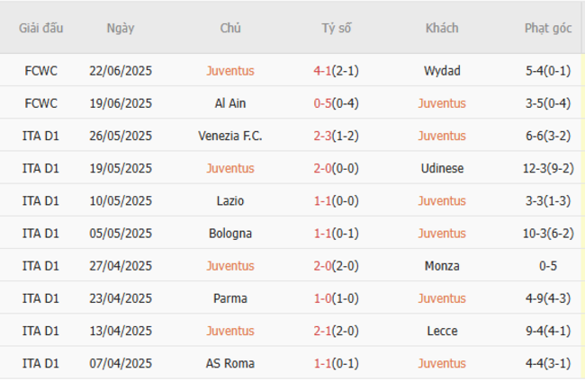Select the 2-3 score for Venezia match

(323, 136)
